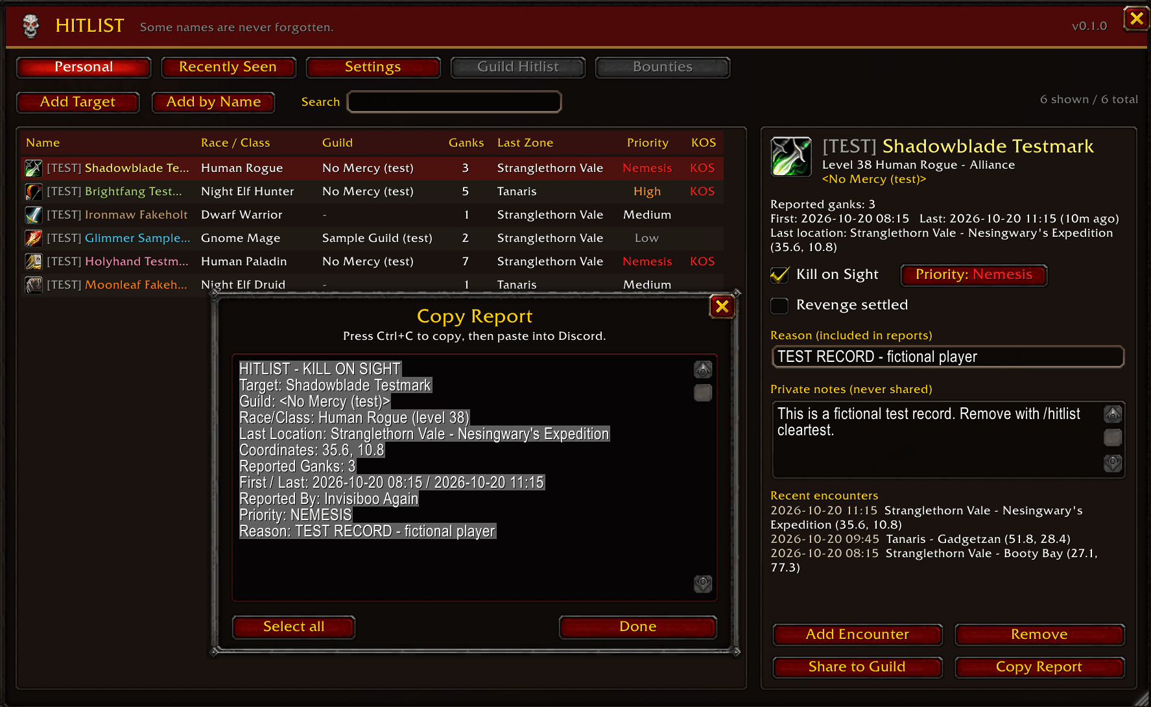Click Ironmaw Fakeholt warrior class icon
Image resolution: width=1151 pixels, height=707 pixels.
click(x=34, y=215)
